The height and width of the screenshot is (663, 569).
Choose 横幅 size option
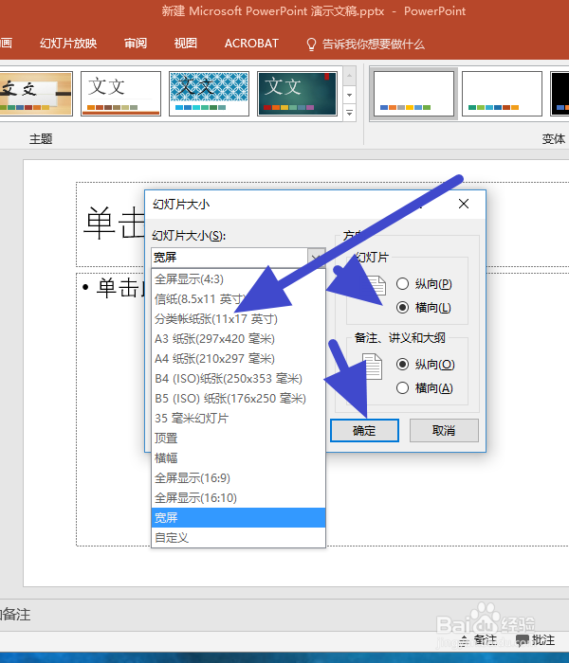tap(238, 457)
